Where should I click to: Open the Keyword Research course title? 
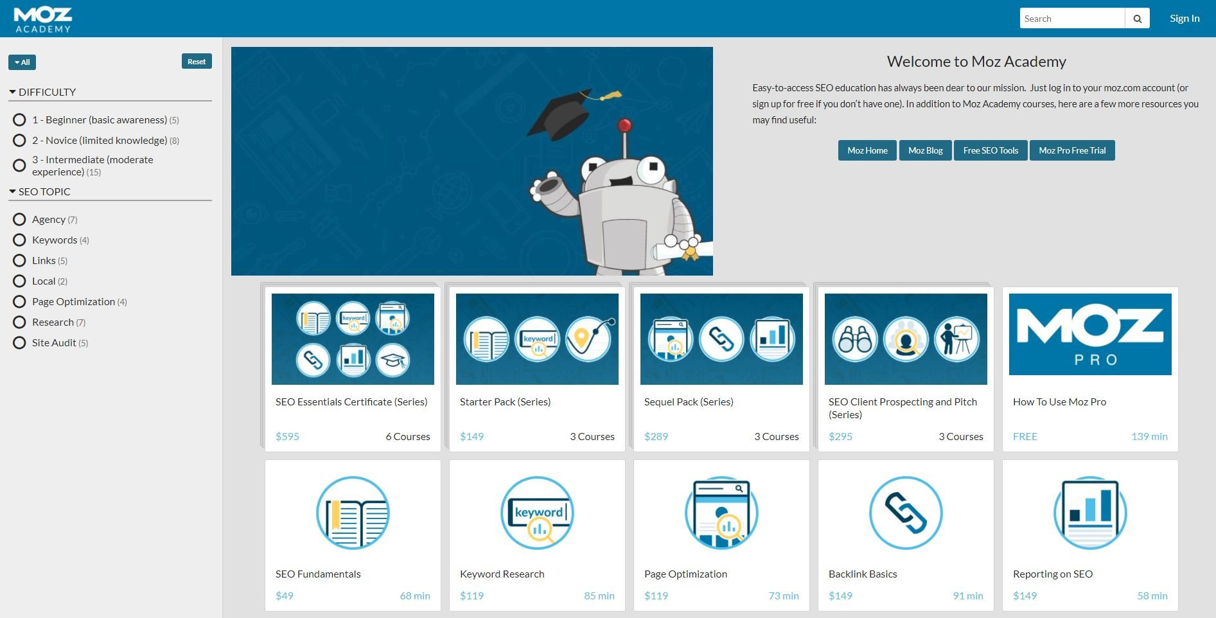click(x=502, y=574)
